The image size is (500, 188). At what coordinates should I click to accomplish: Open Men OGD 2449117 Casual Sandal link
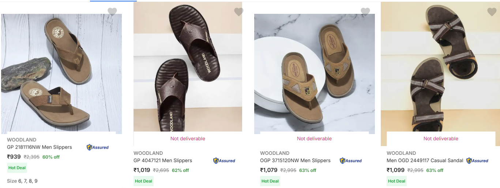tap(425, 160)
